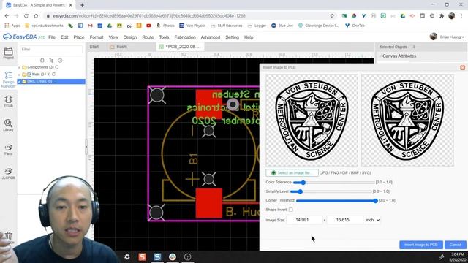Toggle the Nets checkbox in Design Manager
This screenshot has height=263, width=468.
(29, 75)
